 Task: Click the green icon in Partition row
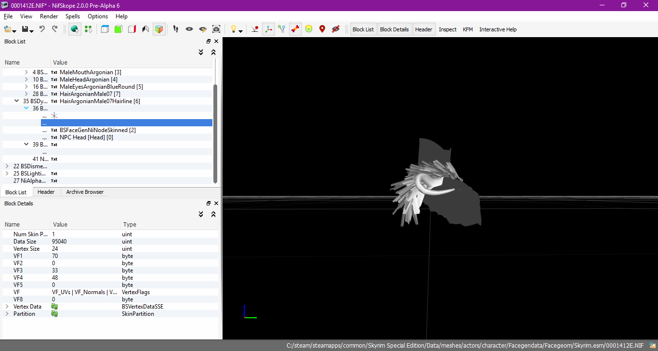[x=54, y=314]
